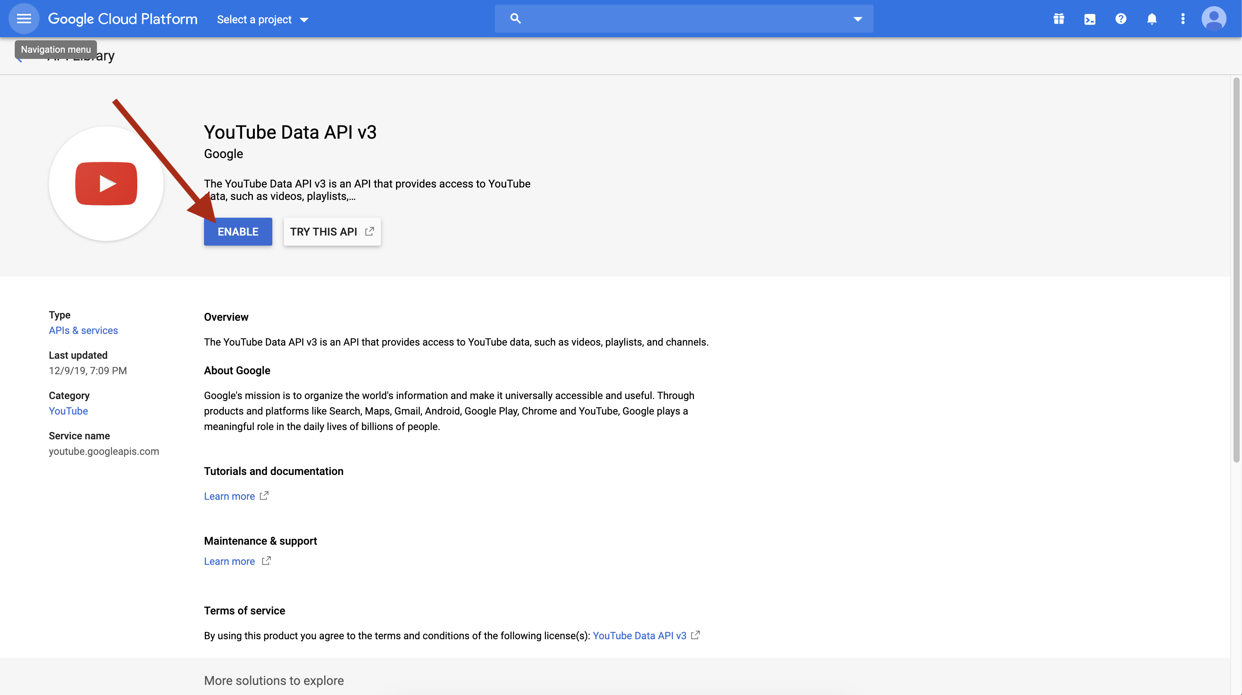Viewport: 1242px width, 695px height.
Task: Open the Help question mark icon
Action: point(1121,18)
